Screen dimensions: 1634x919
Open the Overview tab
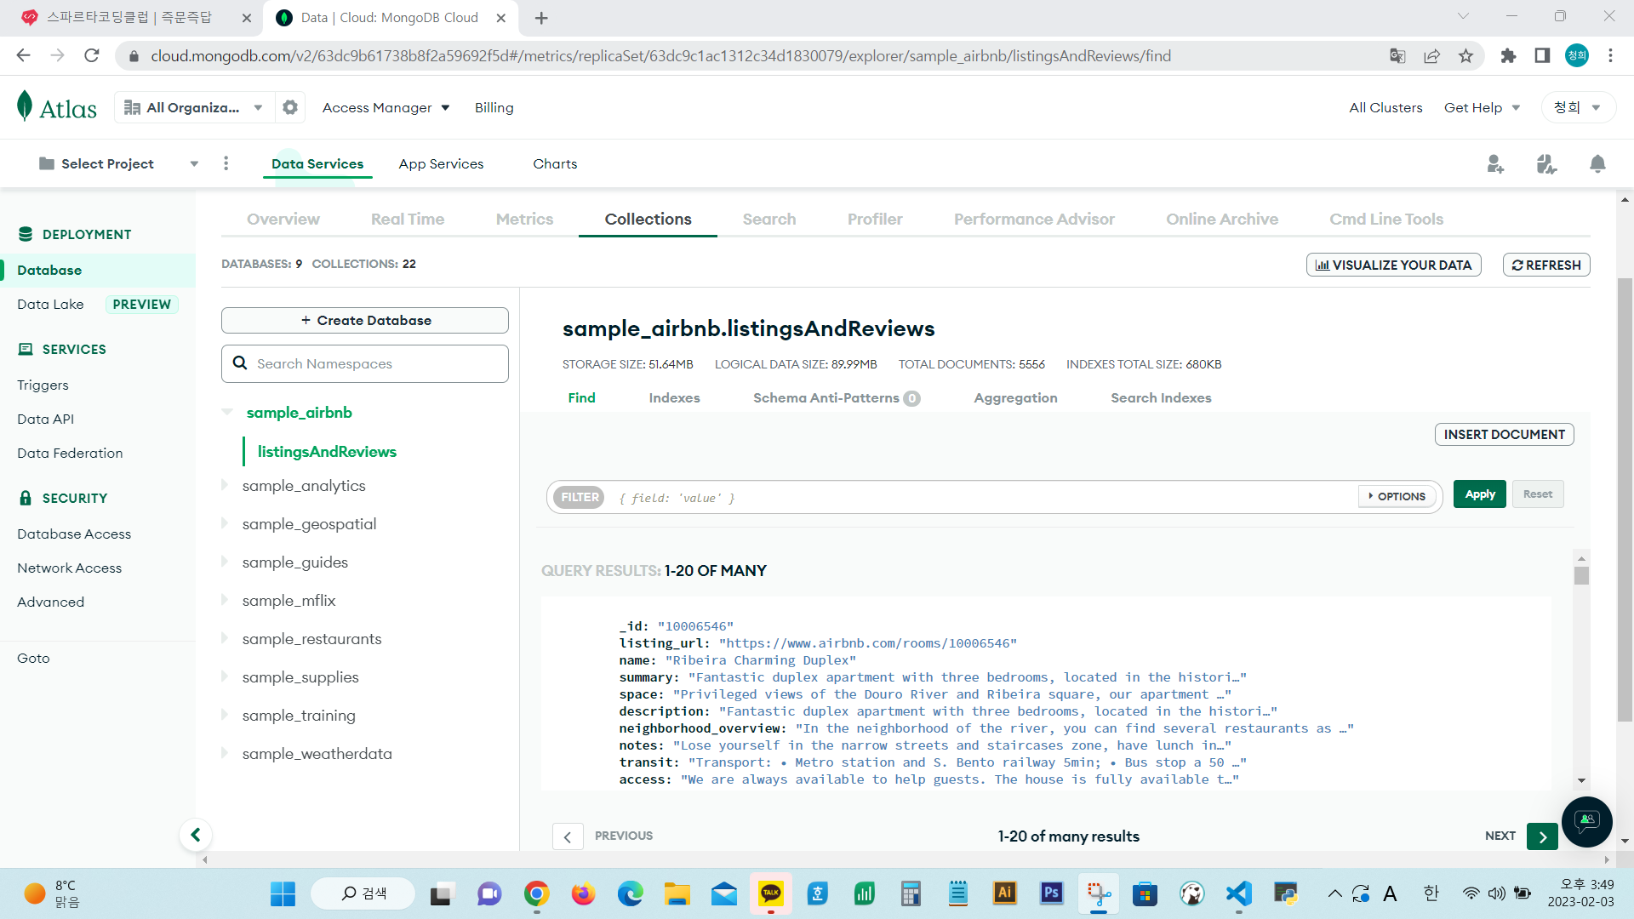(283, 219)
